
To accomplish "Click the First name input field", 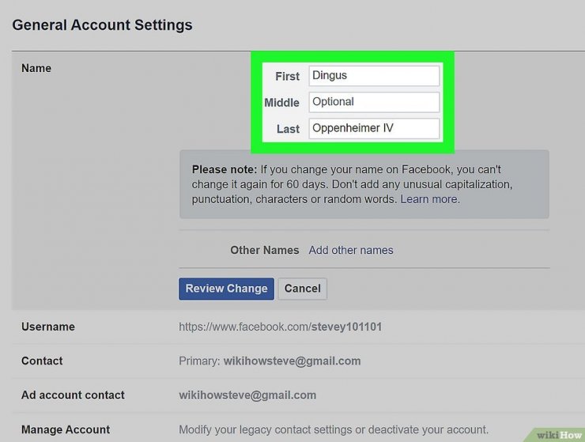I will (373, 76).
